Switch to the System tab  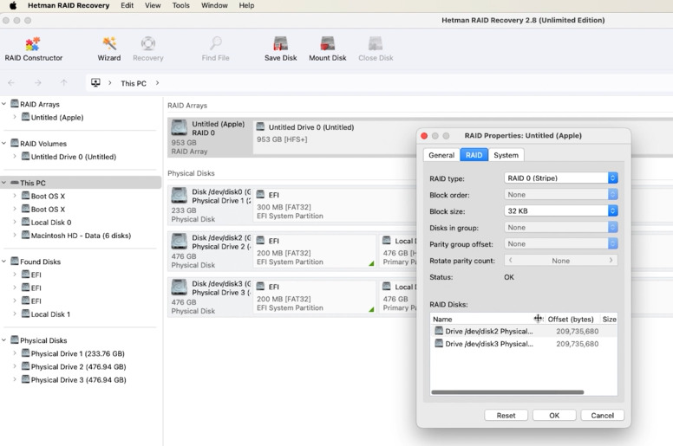tap(506, 155)
